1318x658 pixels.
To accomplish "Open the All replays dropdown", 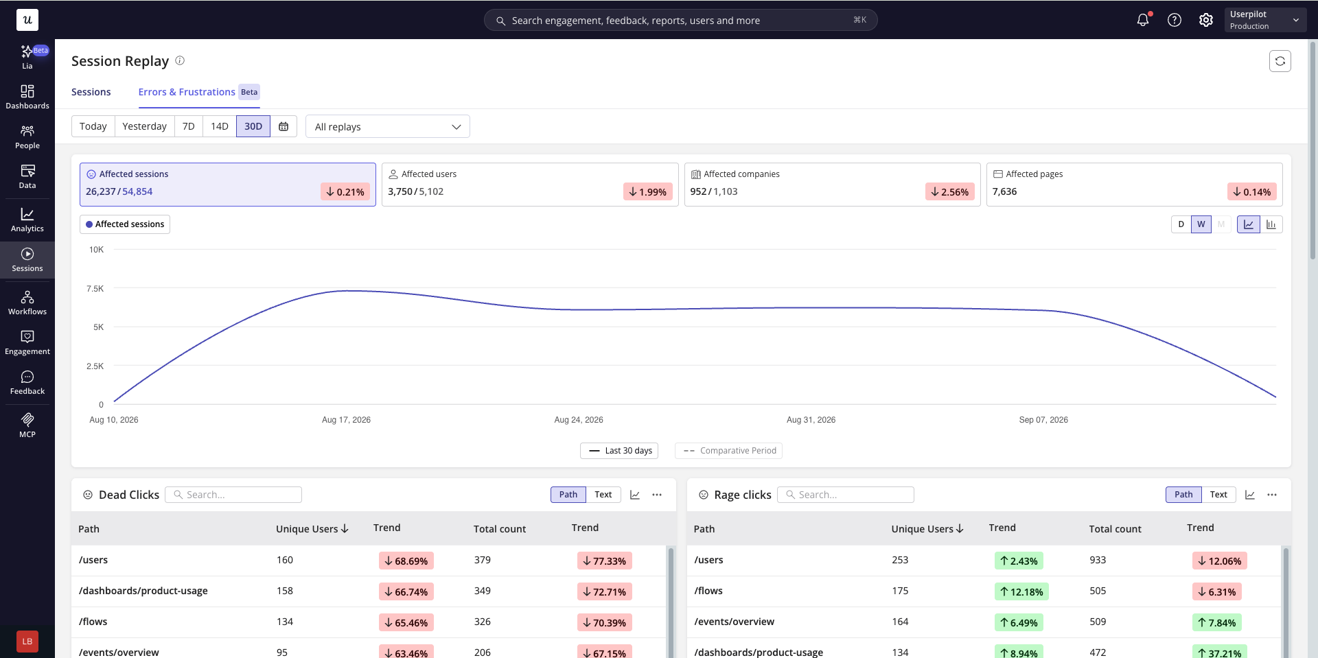I will [x=388, y=126].
